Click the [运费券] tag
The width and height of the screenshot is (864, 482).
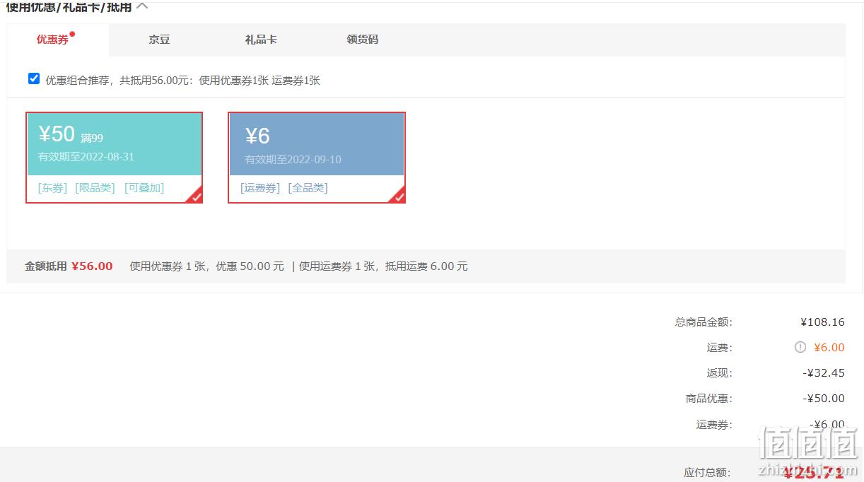point(260,188)
